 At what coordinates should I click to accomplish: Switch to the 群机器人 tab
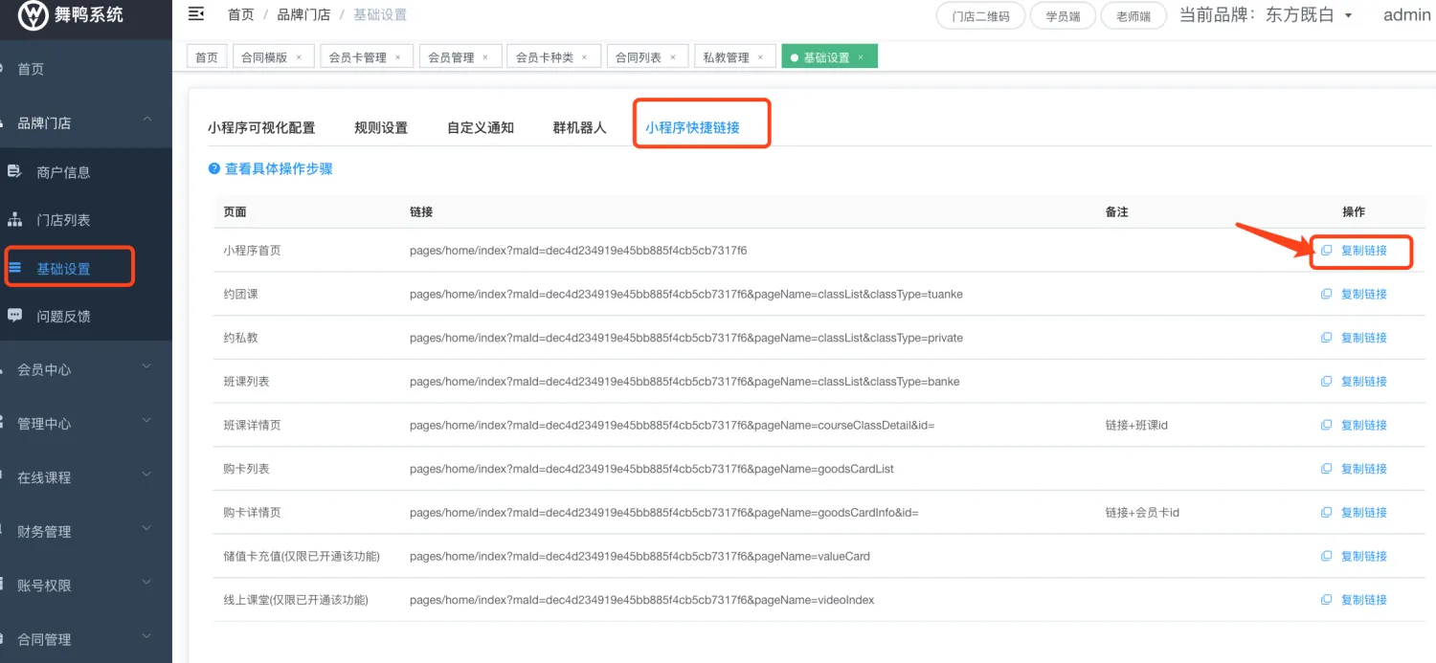(x=579, y=128)
